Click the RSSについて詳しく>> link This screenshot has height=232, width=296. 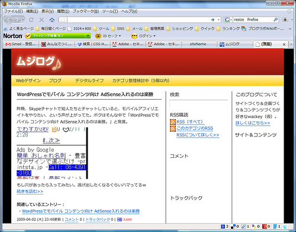click(198, 135)
